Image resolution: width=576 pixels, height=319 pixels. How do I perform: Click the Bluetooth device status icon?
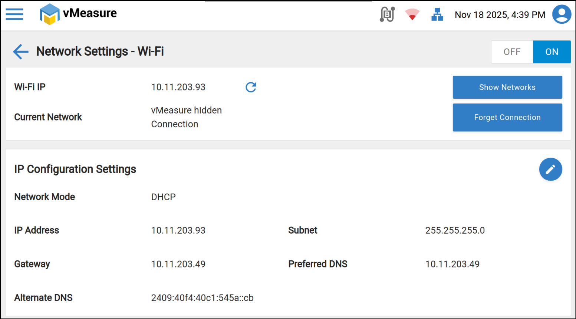coord(387,14)
